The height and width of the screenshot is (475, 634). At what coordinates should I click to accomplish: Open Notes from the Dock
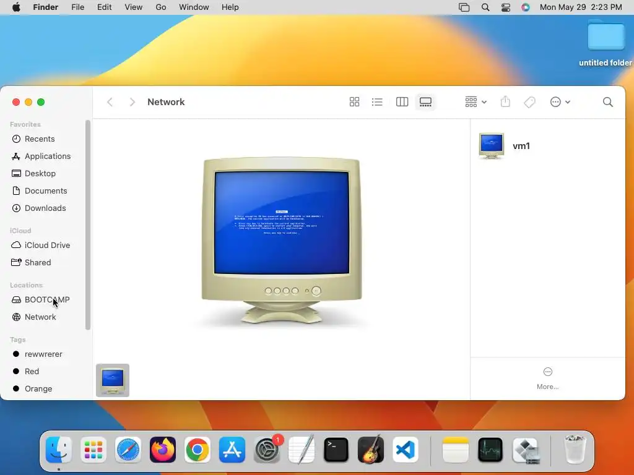point(455,450)
